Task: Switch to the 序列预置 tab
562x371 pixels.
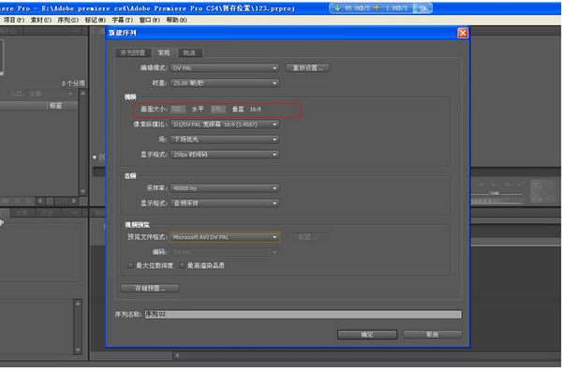Action: tap(133, 53)
